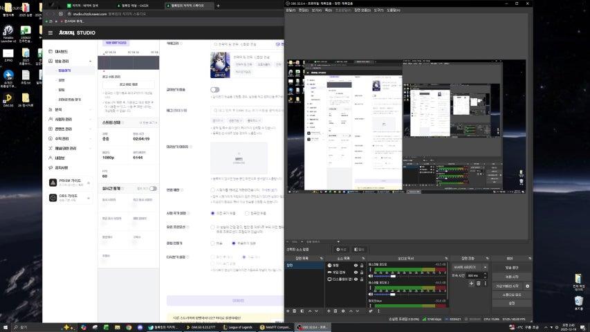The image size is (590, 332).
Task: Click preview image upload box in Chzzk
Action: pos(239,158)
